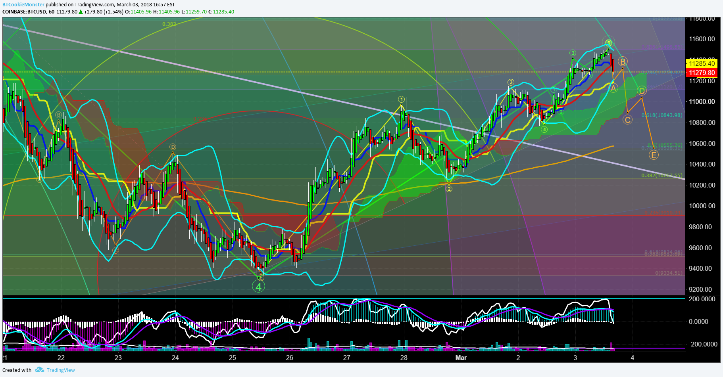Open the BTCookieMonster author profile link
The image size is (723, 377).
pyautogui.click(x=23, y=5)
